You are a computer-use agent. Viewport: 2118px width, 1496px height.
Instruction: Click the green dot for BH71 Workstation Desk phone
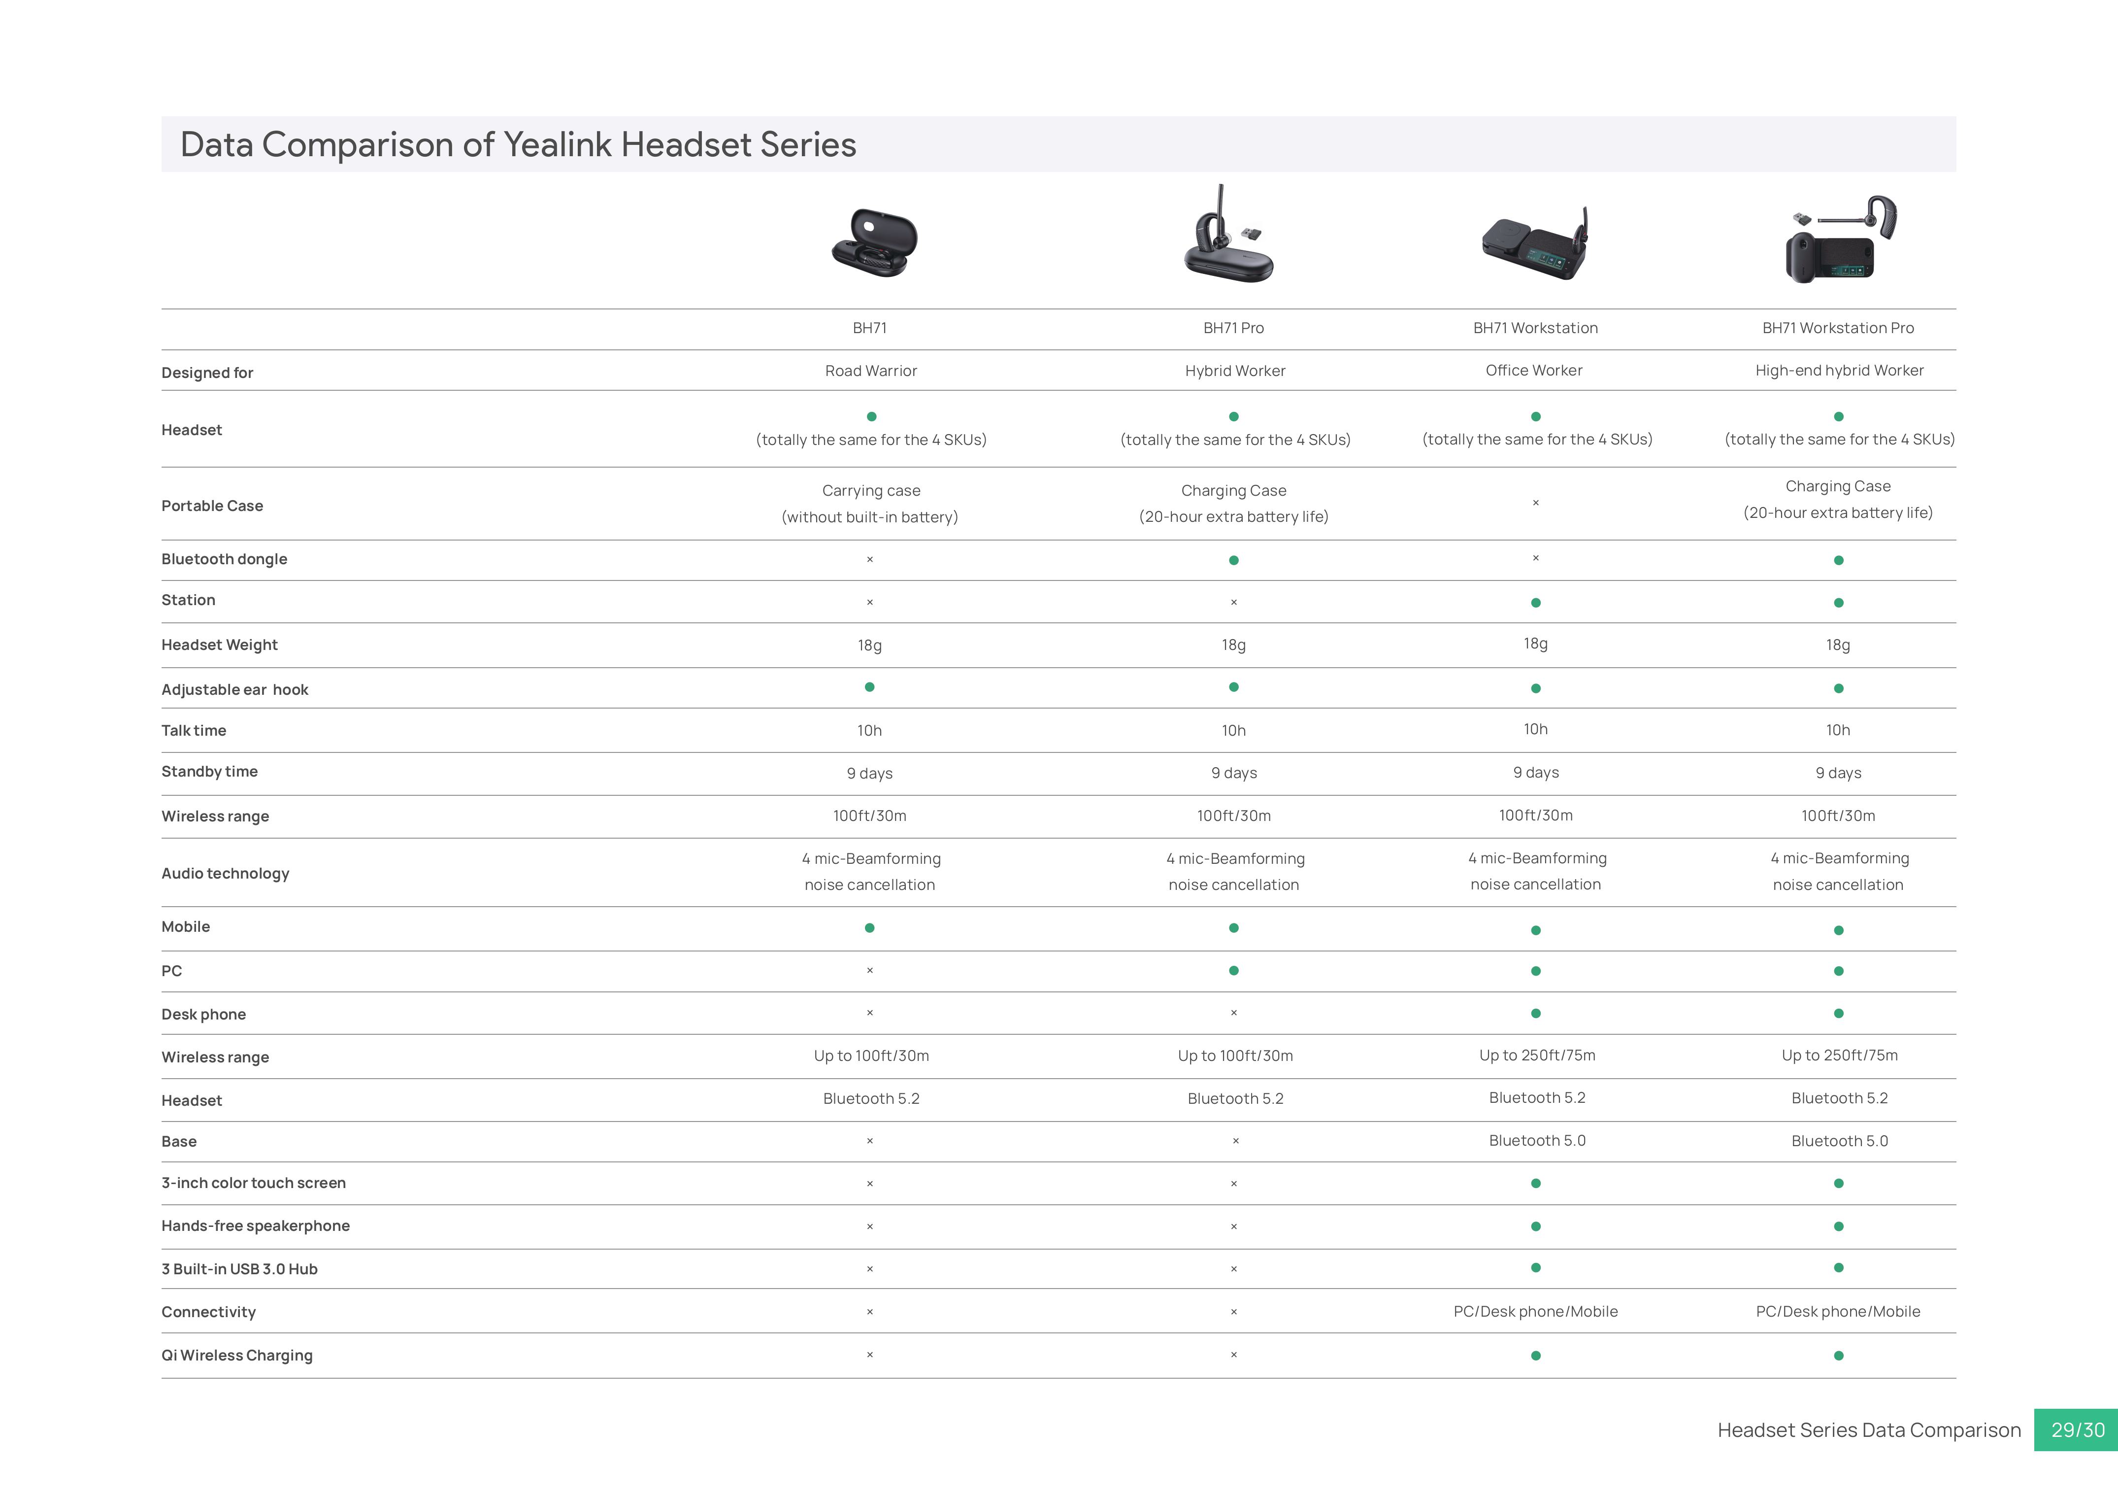point(1536,1013)
